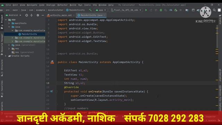
Task: Click the Debug app bug icon
Action: tap(161, 10)
